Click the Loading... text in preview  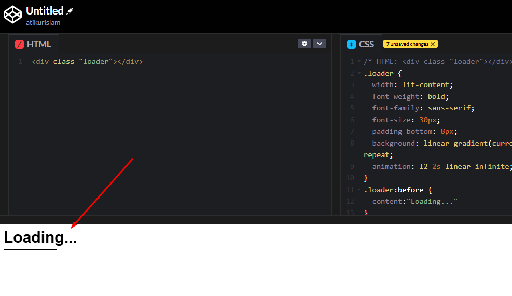40,237
